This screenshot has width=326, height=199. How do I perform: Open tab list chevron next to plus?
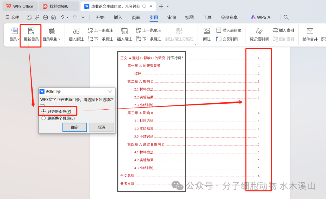(168, 6)
